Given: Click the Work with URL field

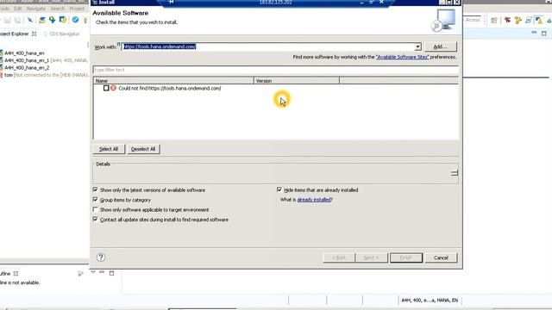Looking at the screenshot, I should (268, 46).
